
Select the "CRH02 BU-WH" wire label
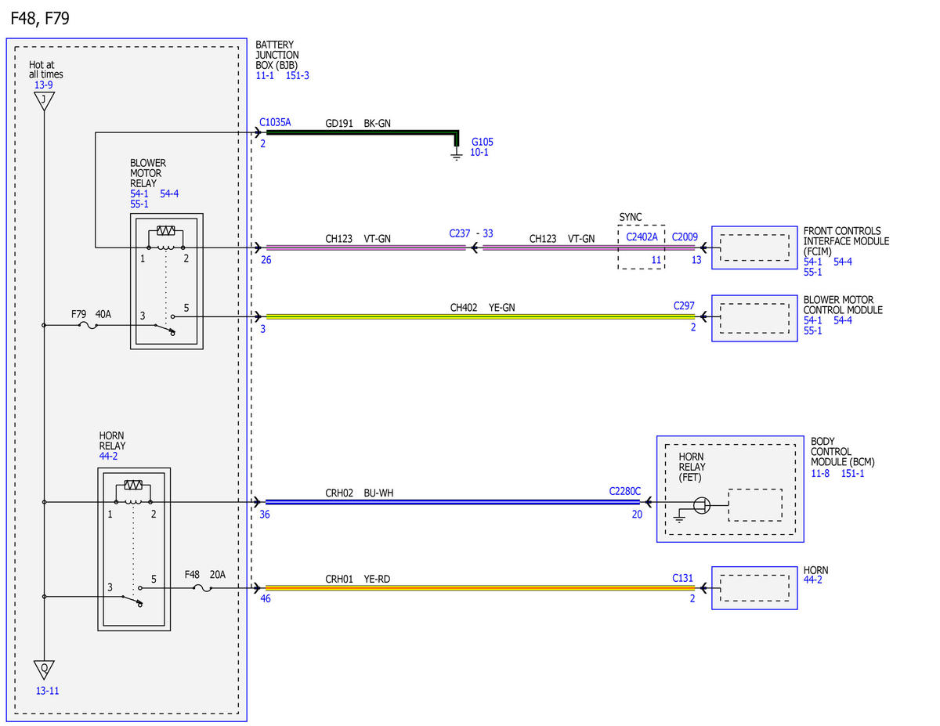358,493
